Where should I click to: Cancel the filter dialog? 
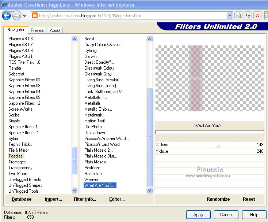226,215
